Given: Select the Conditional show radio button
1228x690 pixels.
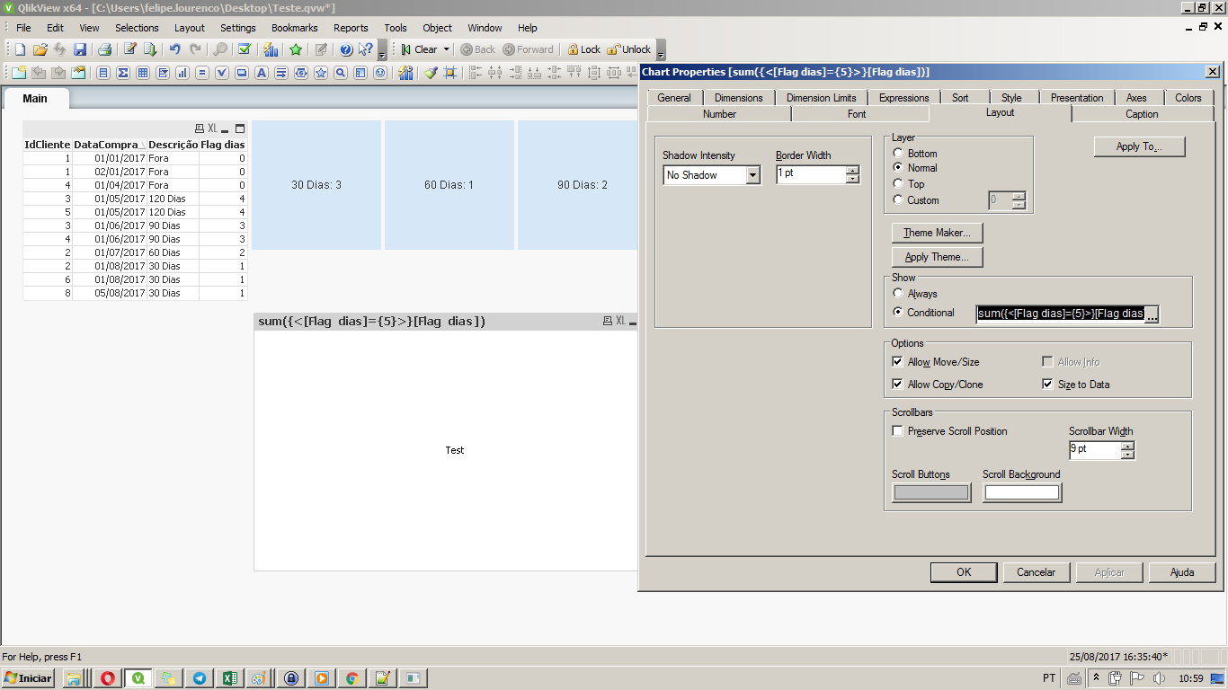Looking at the screenshot, I should click(x=898, y=313).
